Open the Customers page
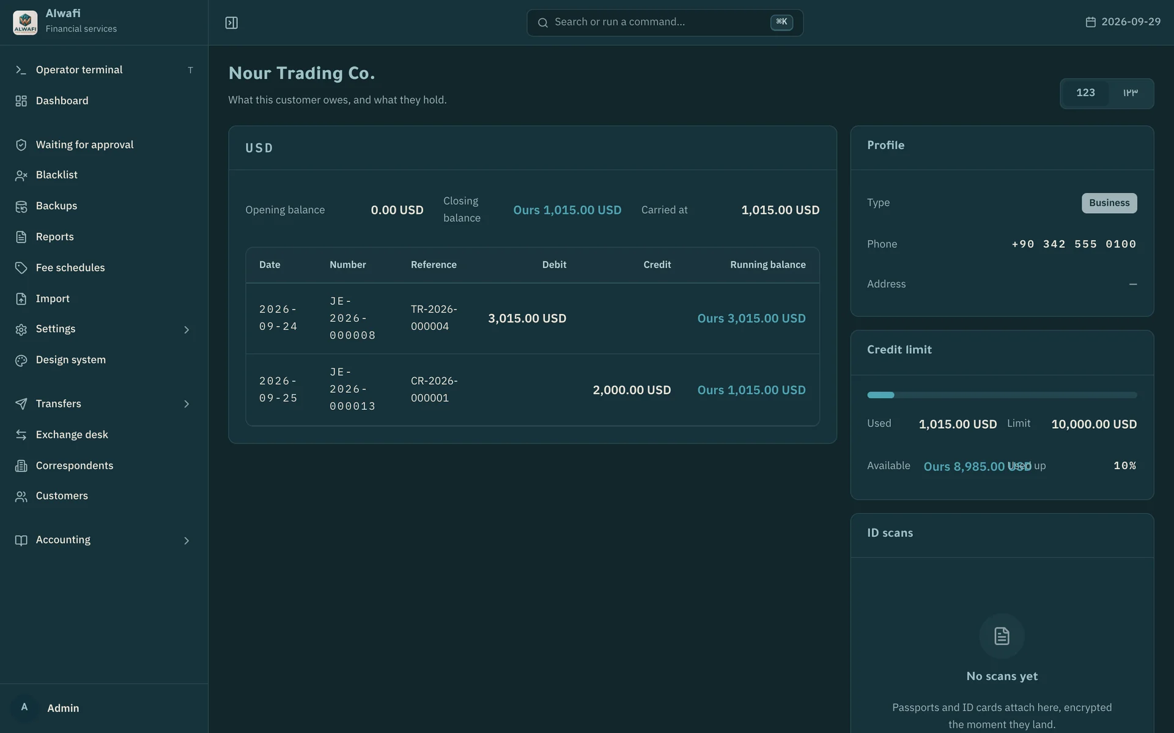This screenshot has width=1174, height=733. [104, 496]
